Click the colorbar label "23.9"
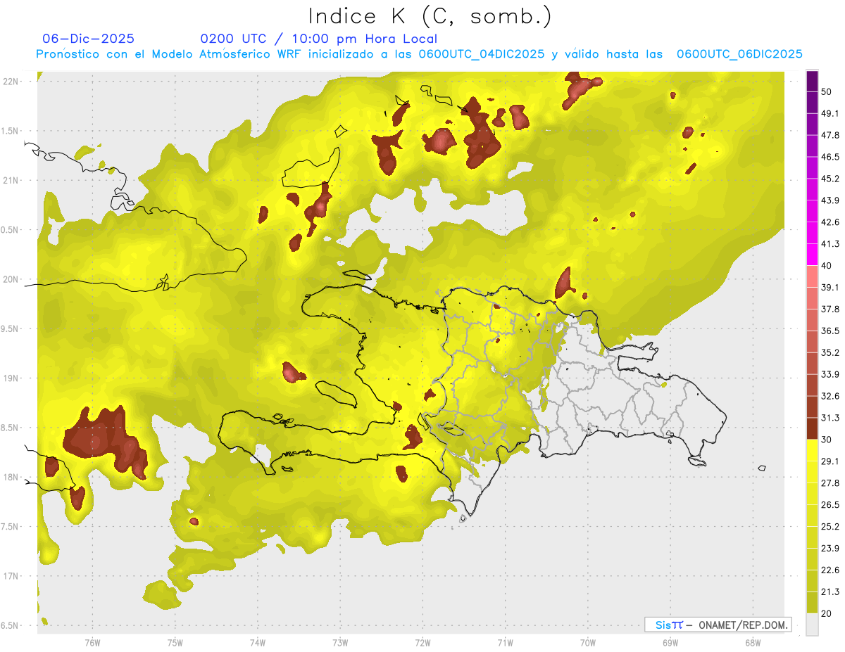Screen dimensions: 845x652 click(830, 549)
